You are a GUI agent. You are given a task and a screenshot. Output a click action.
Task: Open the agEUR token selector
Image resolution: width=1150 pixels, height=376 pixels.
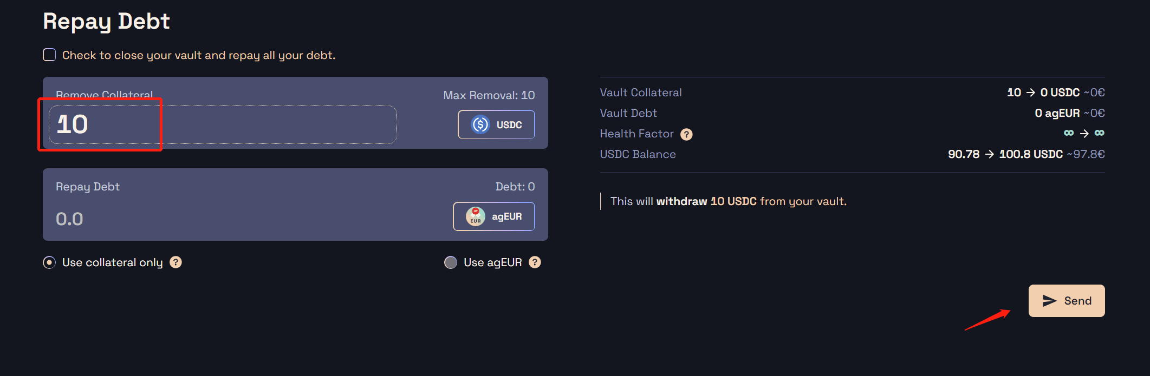click(x=494, y=216)
